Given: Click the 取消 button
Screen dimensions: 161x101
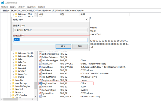Looking at the screenshot, I should [80, 46].
